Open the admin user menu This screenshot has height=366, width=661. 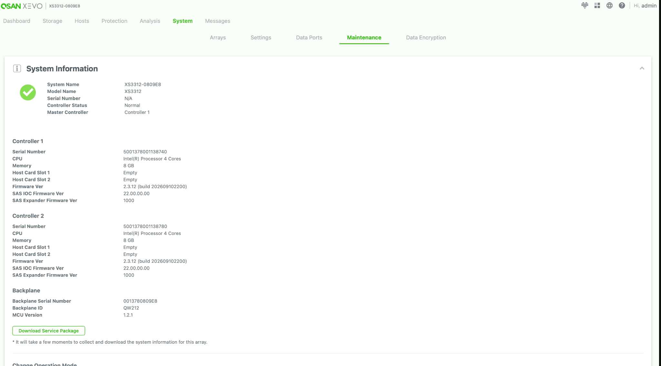click(645, 5)
